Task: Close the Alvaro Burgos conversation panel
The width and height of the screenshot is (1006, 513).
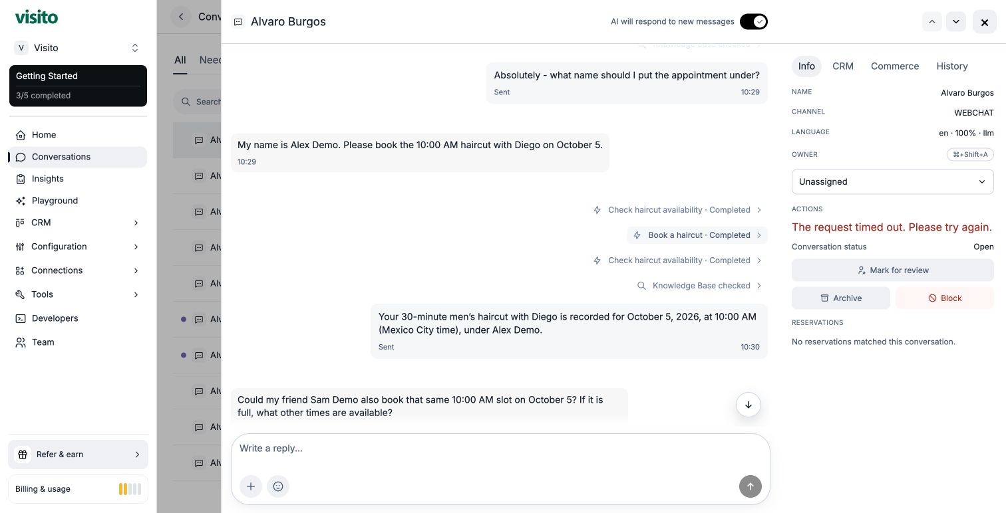Action: pos(985,22)
